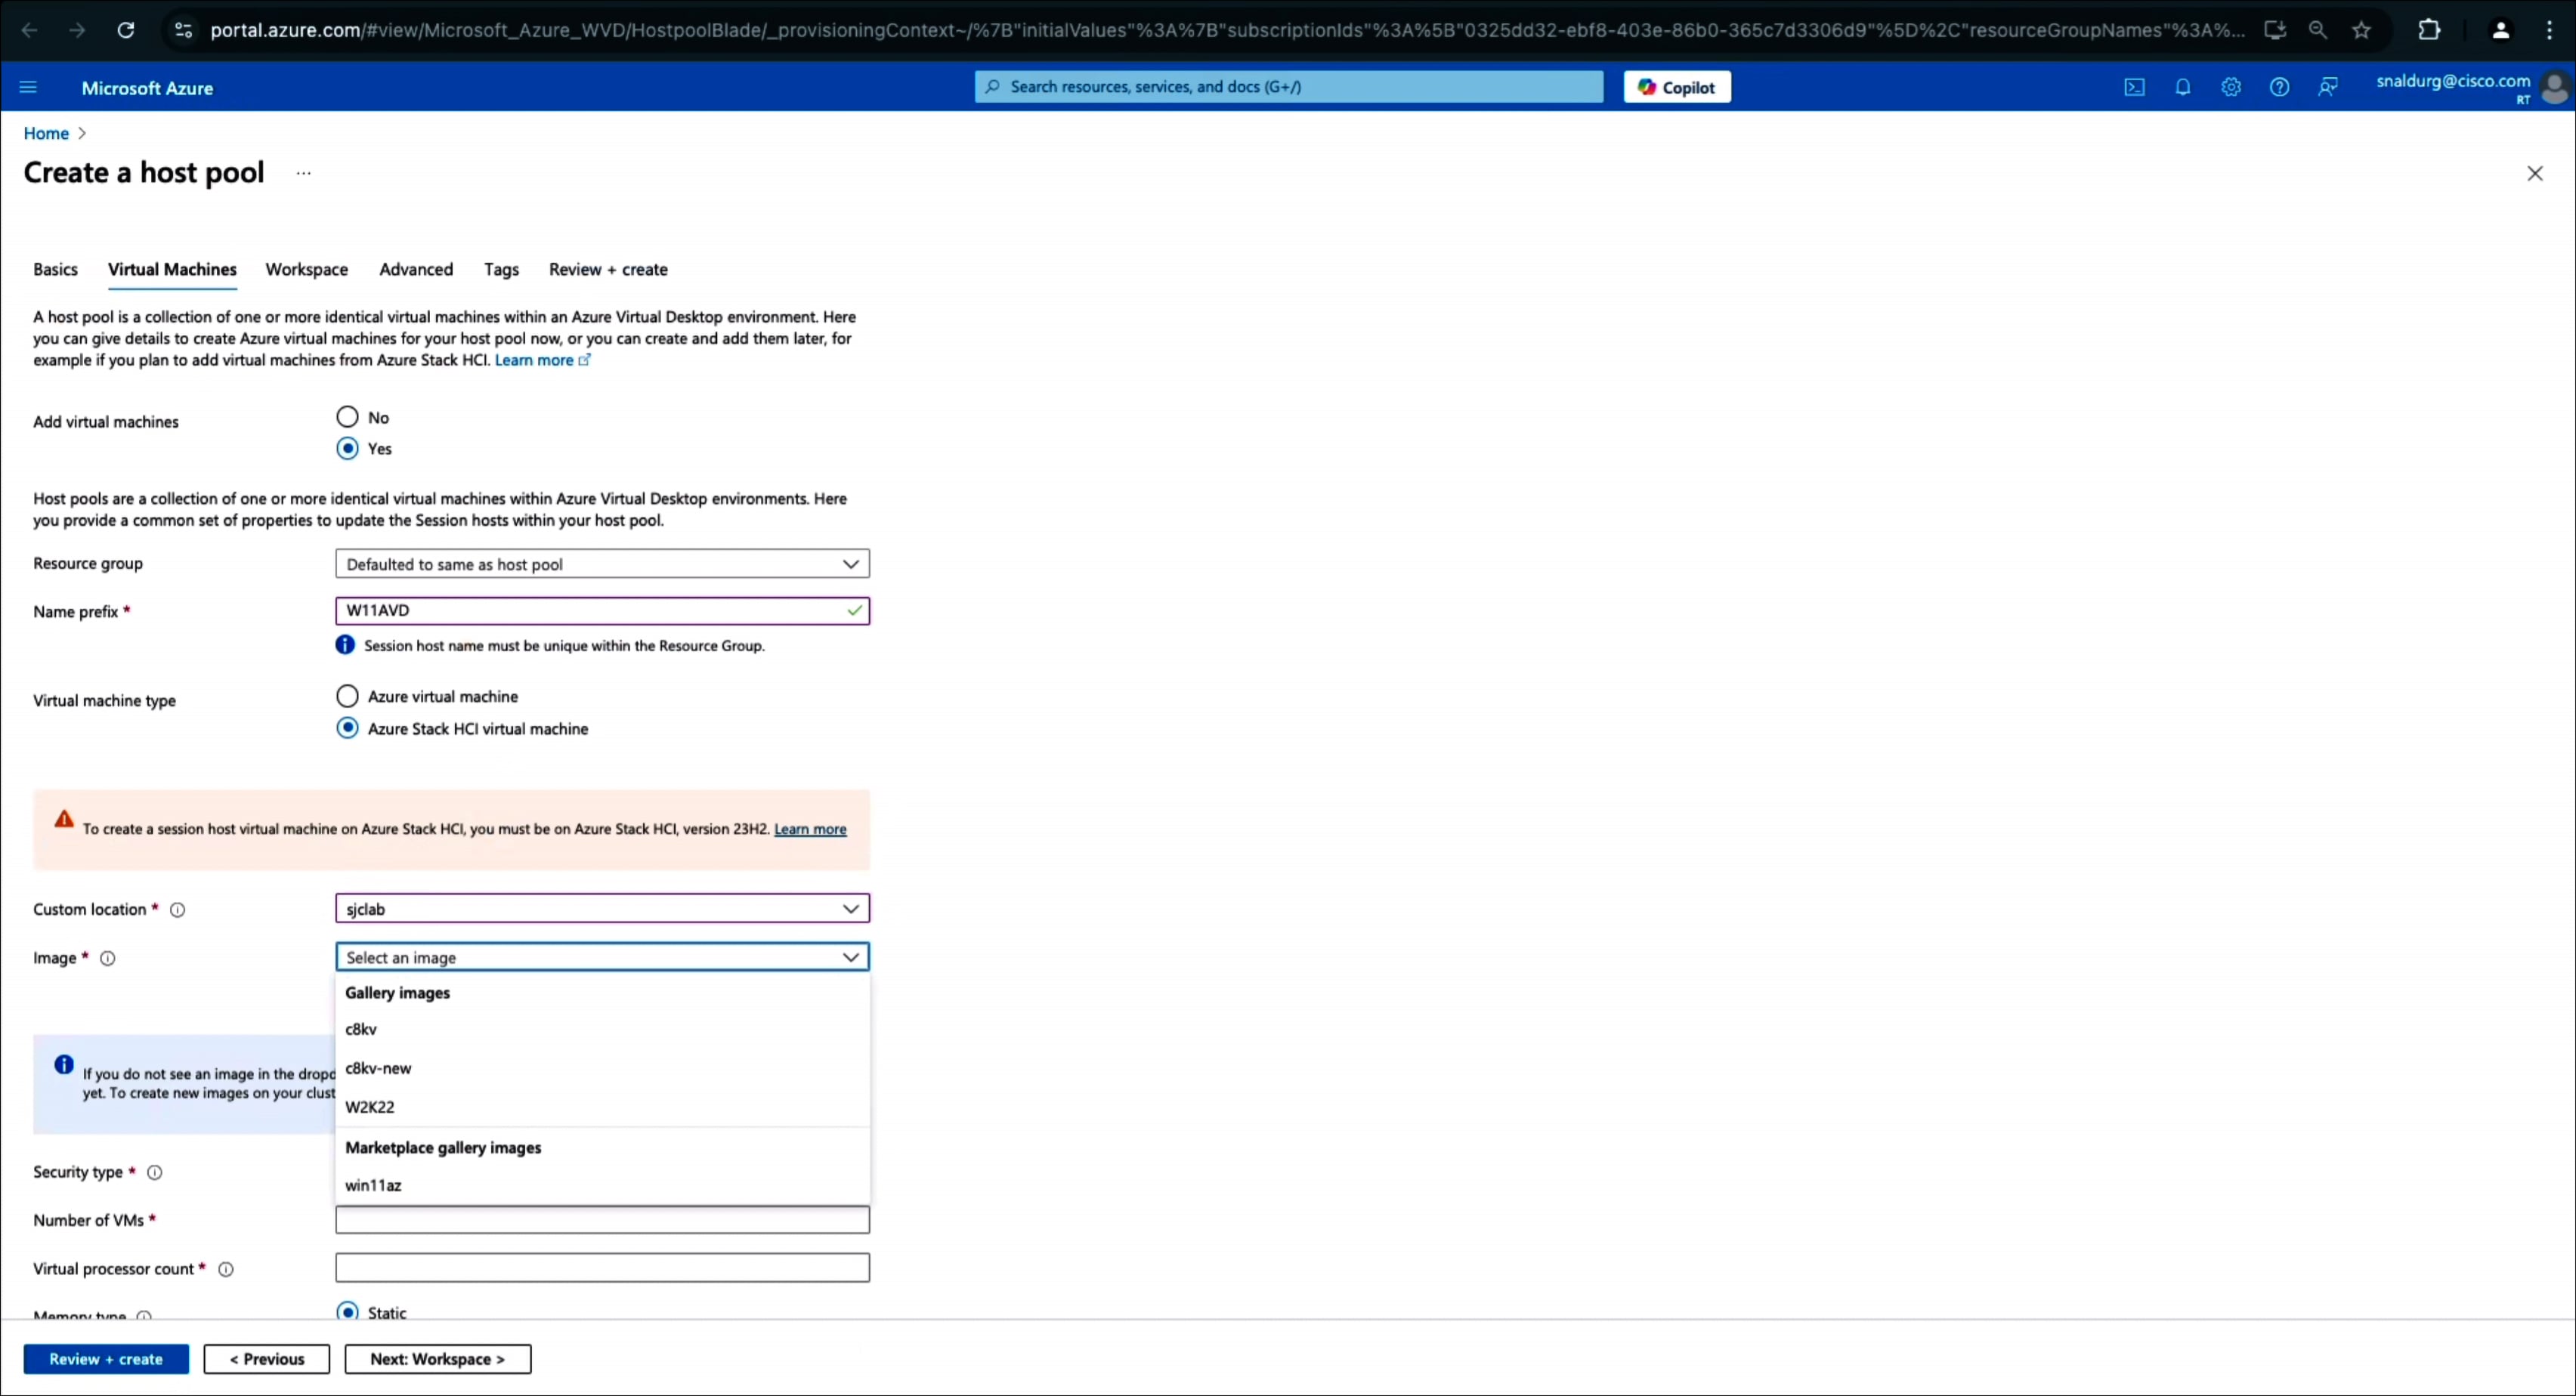This screenshot has height=1396, width=2576.
Task: Collapse the Select an image dropdown
Action: click(x=602, y=957)
